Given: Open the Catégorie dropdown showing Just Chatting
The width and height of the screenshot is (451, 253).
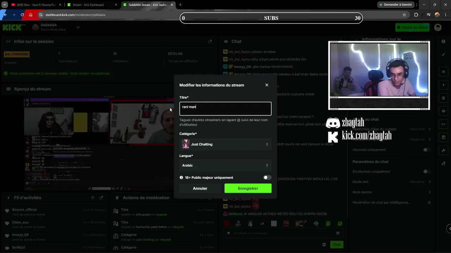Looking at the screenshot, I should click(x=225, y=144).
